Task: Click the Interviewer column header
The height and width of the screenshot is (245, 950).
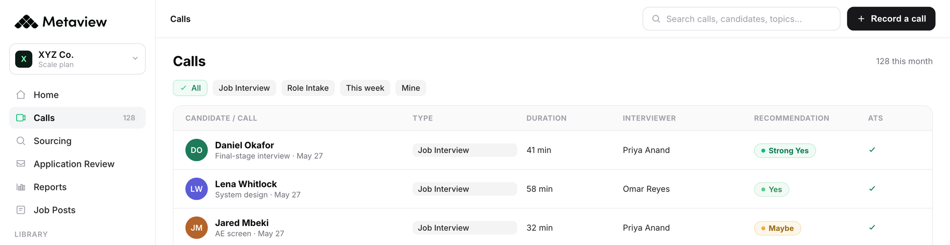Action: pos(649,118)
